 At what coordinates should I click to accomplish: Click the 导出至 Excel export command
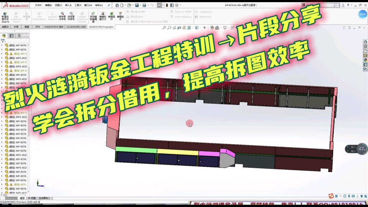coord(136,17)
